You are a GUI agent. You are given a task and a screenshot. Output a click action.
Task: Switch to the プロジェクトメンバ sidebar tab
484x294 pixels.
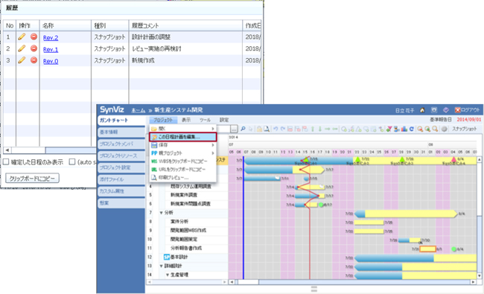121,144
